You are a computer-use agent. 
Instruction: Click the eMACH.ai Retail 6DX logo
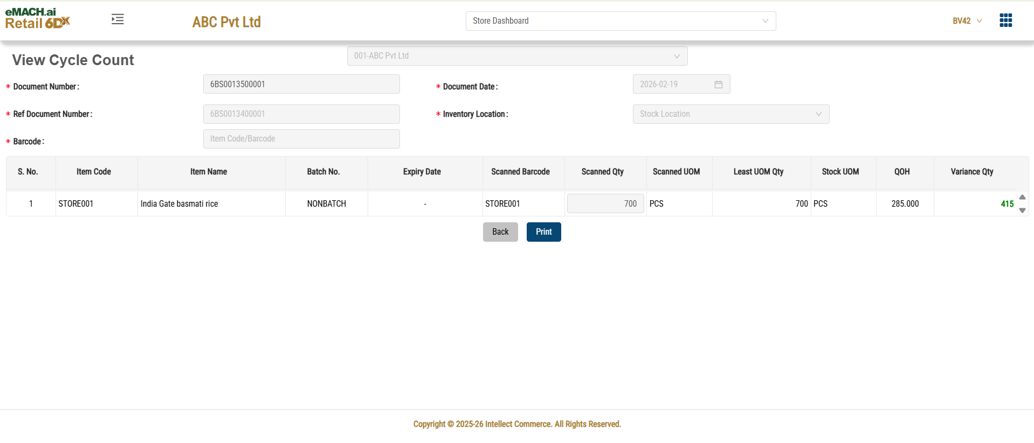(38, 18)
